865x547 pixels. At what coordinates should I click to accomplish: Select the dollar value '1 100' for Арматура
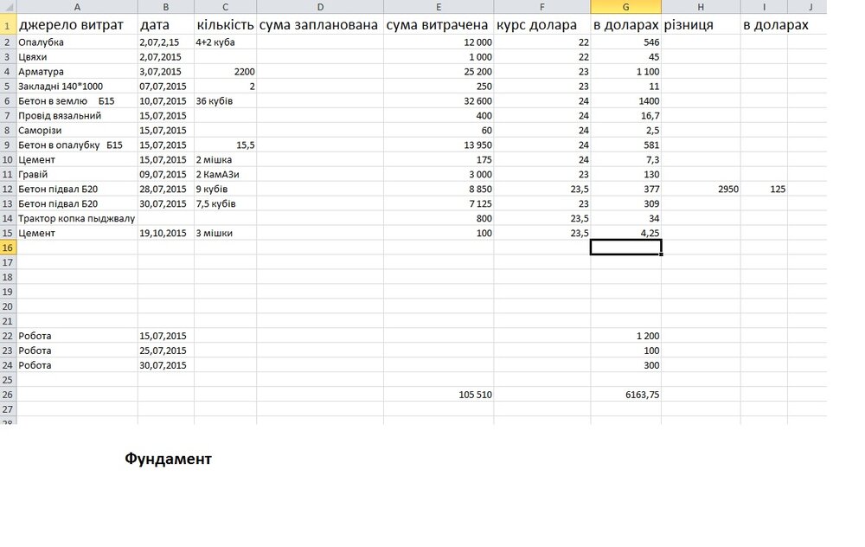(x=625, y=72)
